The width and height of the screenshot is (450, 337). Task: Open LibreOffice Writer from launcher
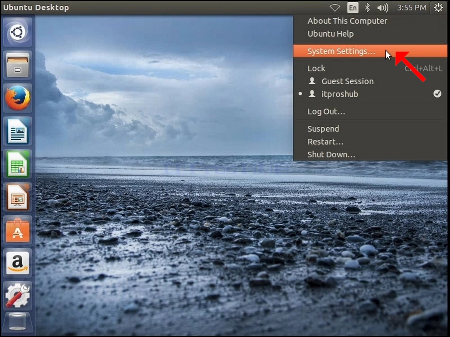click(x=18, y=131)
